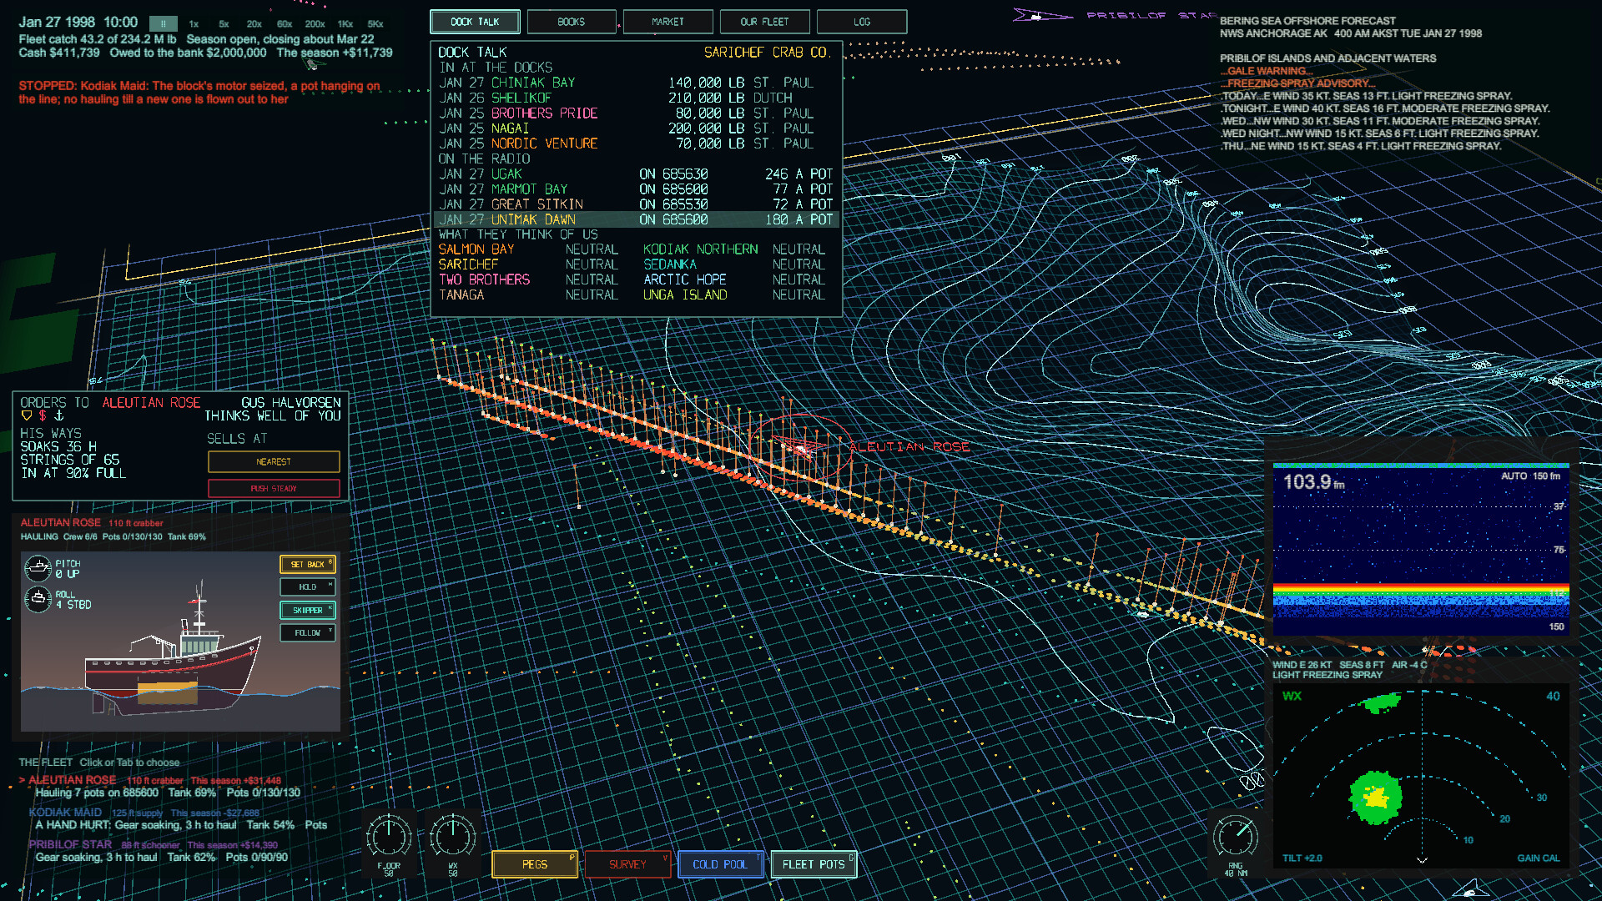The width and height of the screenshot is (1602, 901).
Task: Adjust the radar range RNG knob
Action: 1236,836
